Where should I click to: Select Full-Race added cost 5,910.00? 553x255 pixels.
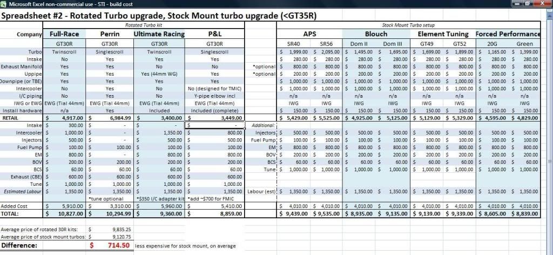click(64, 206)
